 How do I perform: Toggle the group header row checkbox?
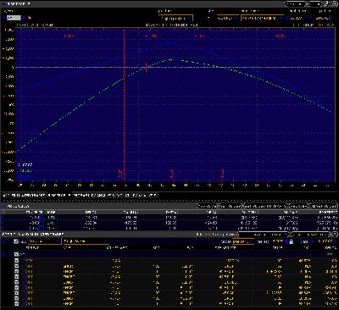(x=16, y=254)
